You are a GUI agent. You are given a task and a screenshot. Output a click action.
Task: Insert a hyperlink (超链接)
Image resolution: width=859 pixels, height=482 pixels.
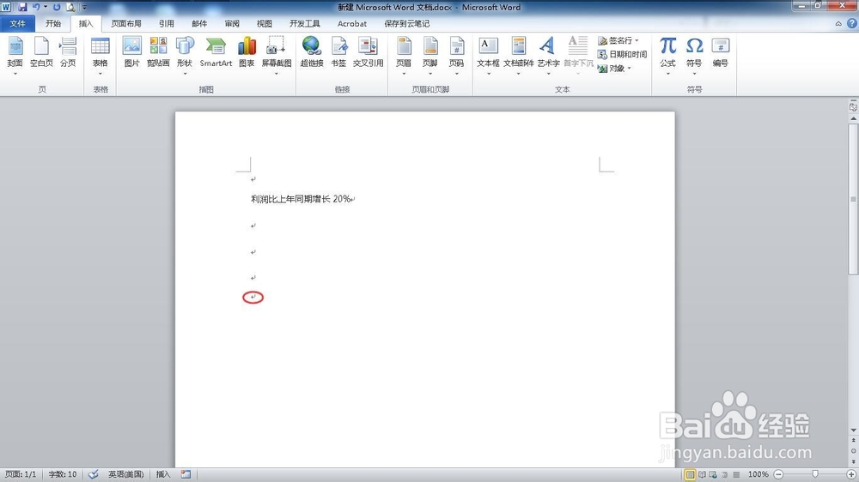(312, 52)
